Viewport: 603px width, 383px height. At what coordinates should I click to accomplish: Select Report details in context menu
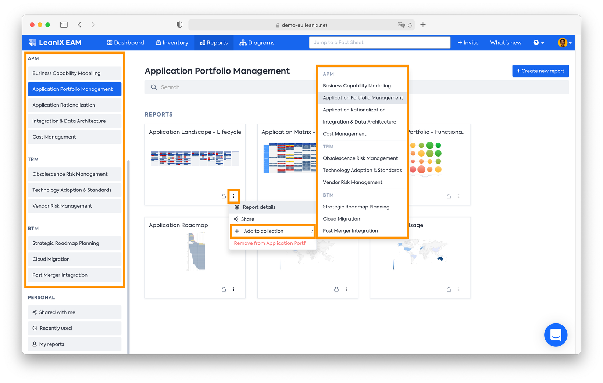273,207
